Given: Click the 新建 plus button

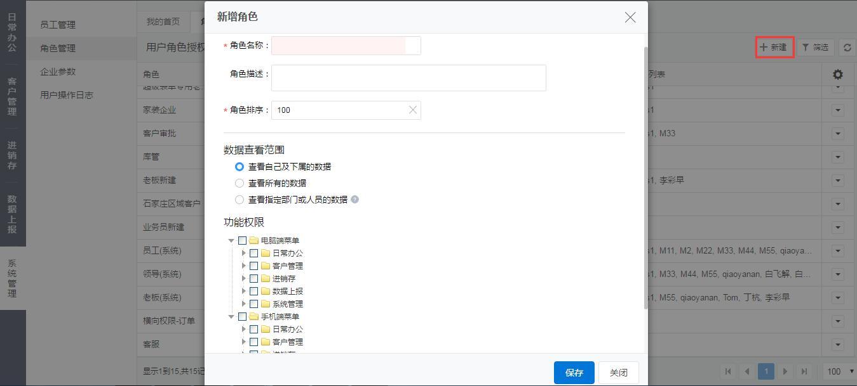Looking at the screenshot, I should (774, 47).
